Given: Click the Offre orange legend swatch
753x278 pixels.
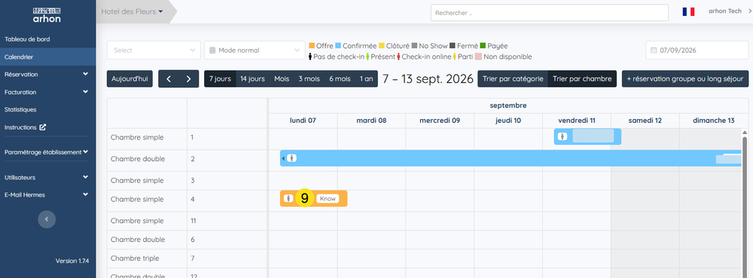Looking at the screenshot, I should (x=312, y=46).
